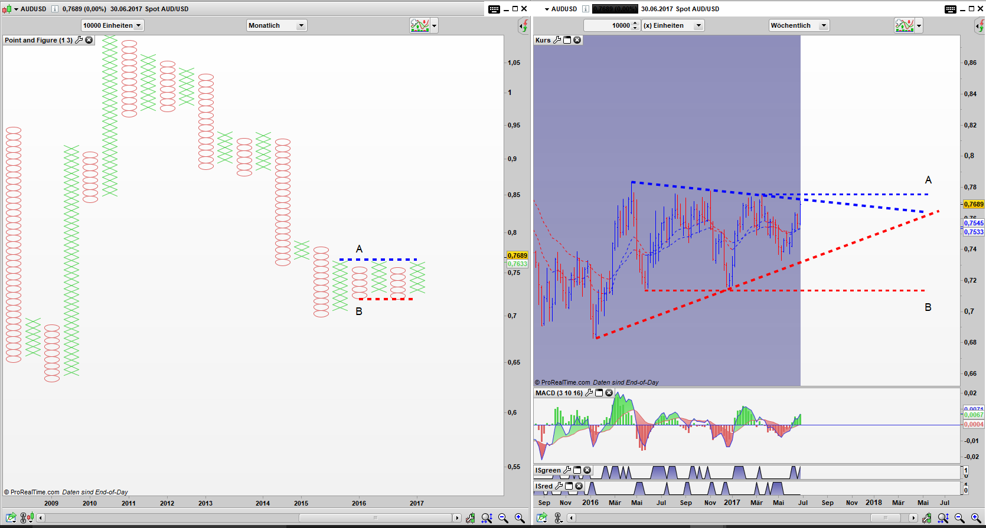Screen dimensions: 986x528
Task: Open Kurs panel wrench settings
Action: point(557,40)
